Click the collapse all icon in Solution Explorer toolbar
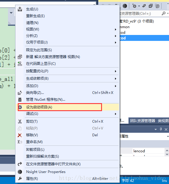 (151, 6)
